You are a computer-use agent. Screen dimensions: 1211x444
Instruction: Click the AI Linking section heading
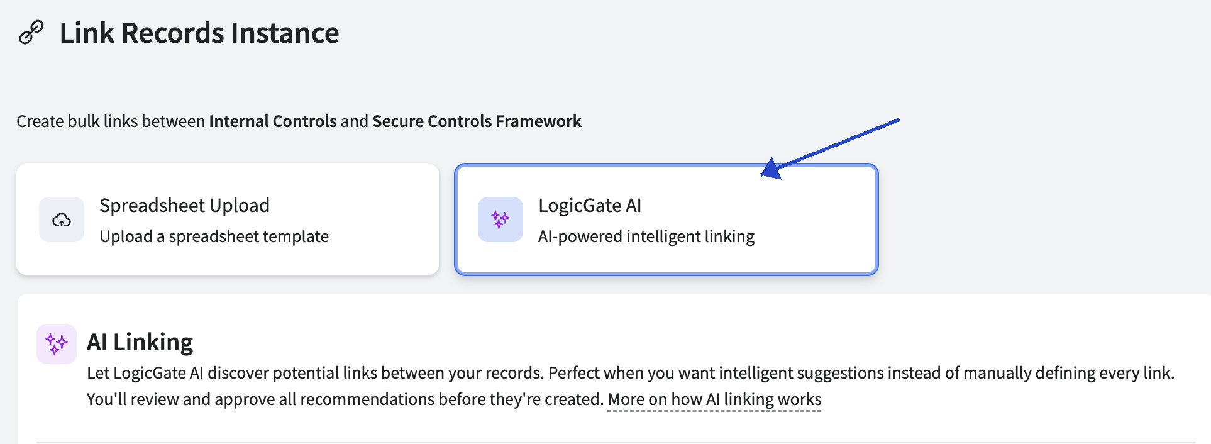pos(140,342)
